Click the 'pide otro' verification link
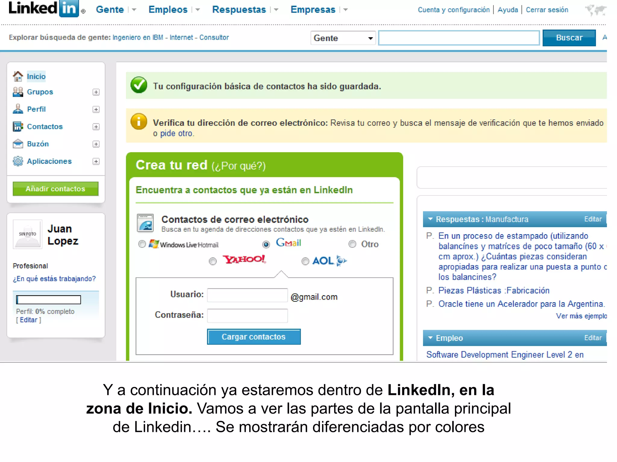 click(x=176, y=133)
